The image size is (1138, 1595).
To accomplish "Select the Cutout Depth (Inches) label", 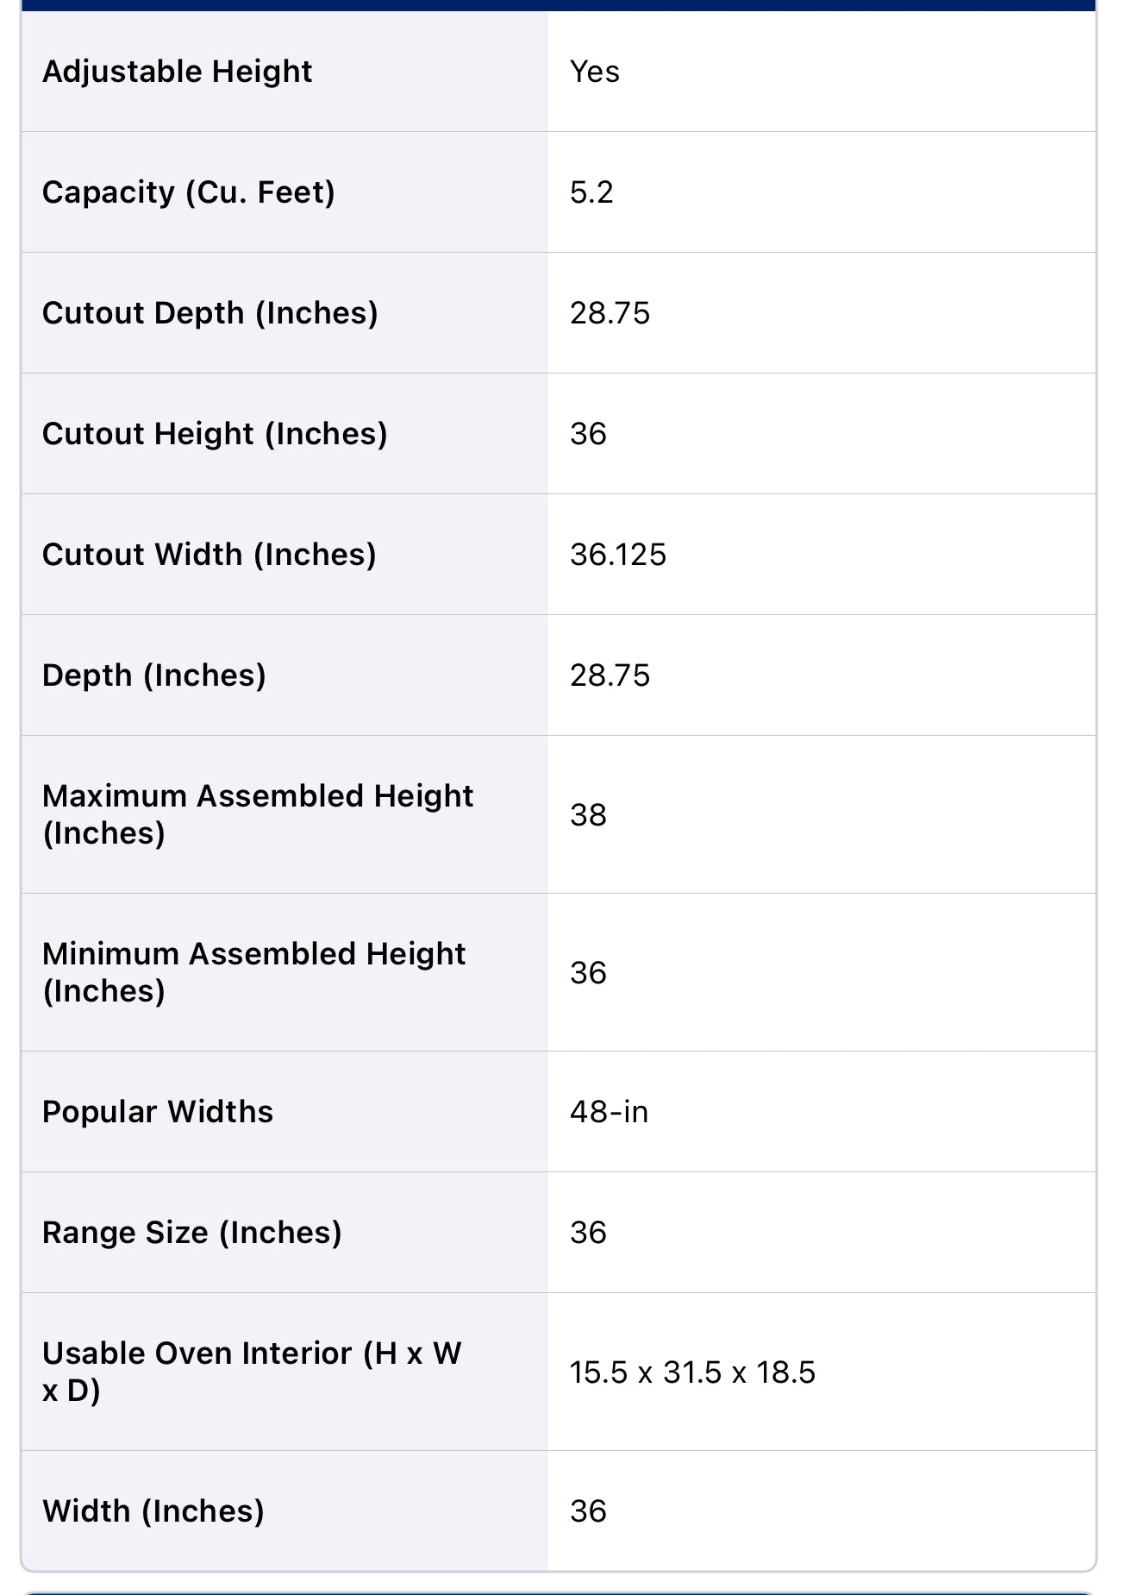I will pos(209,313).
